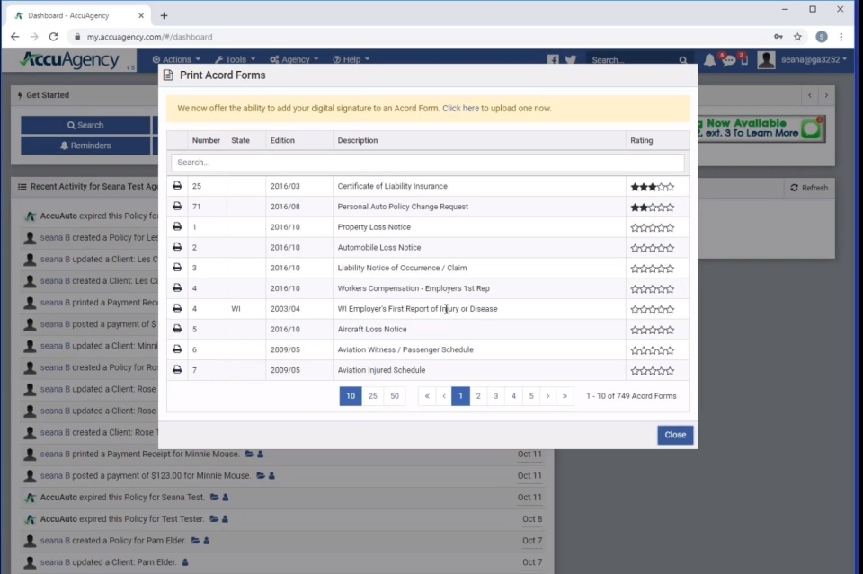Image resolution: width=863 pixels, height=574 pixels.
Task: Visit AccuAgency's Twitter page icon
Action: tap(569, 59)
